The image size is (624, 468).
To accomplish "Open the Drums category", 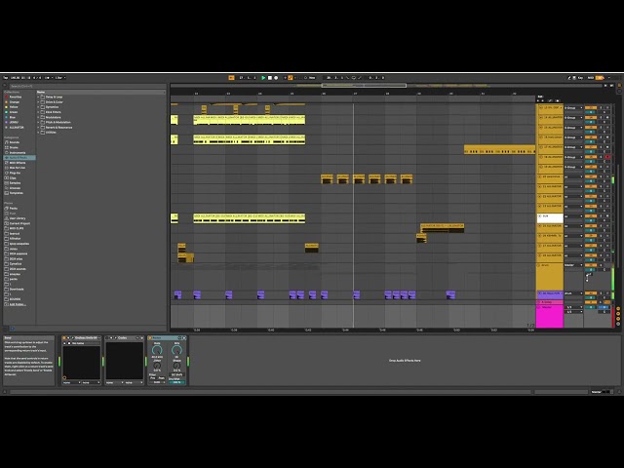I will [x=14, y=147].
